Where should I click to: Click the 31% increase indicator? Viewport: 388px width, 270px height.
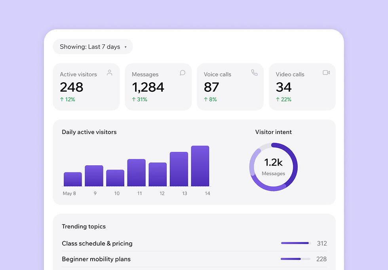pos(139,100)
